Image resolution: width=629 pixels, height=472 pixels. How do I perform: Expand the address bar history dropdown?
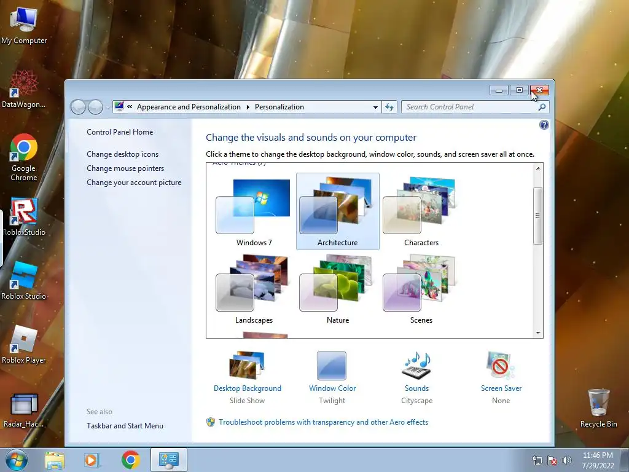[375, 107]
